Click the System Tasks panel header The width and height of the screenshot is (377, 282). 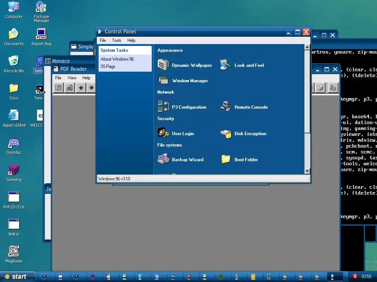125,50
